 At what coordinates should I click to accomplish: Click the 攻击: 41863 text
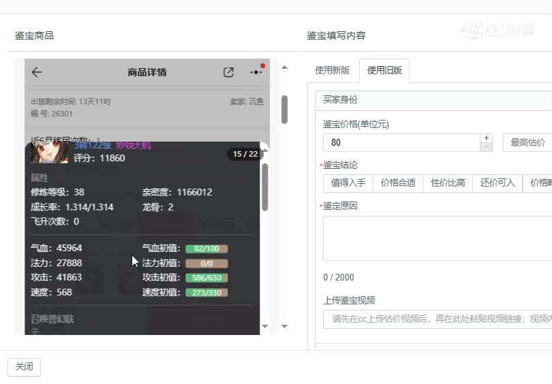57,278
